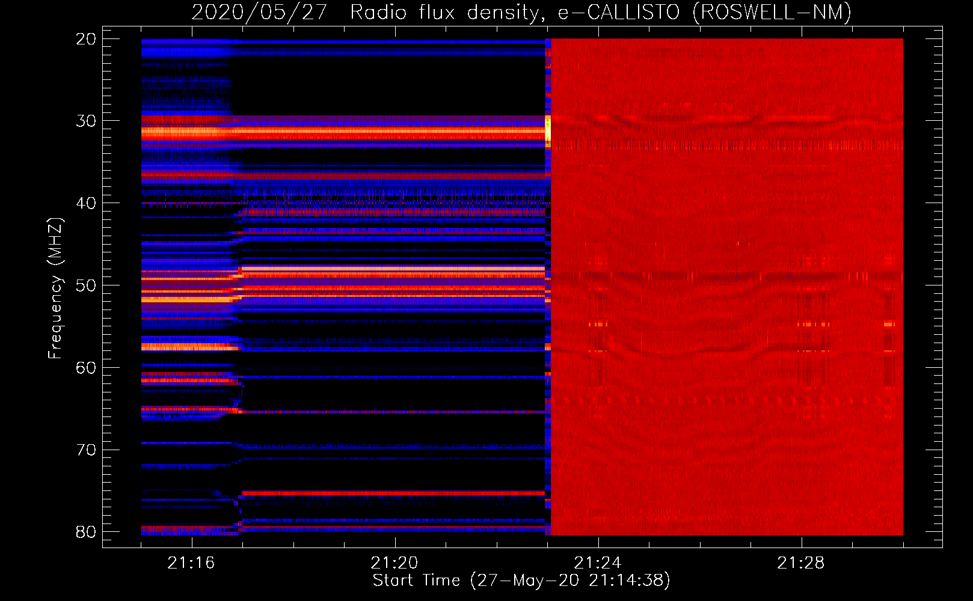Click the 21:20 time tick label
This screenshot has width=973, height=601.
[x=394, y=563]
